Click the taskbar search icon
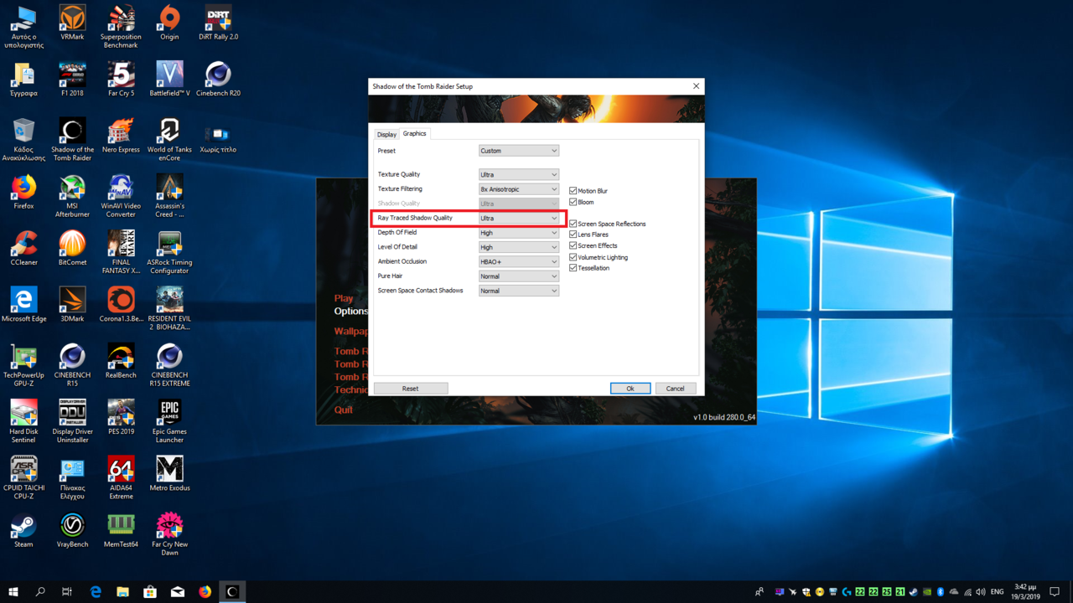The image size is (1073, 603). click(40, 592)
